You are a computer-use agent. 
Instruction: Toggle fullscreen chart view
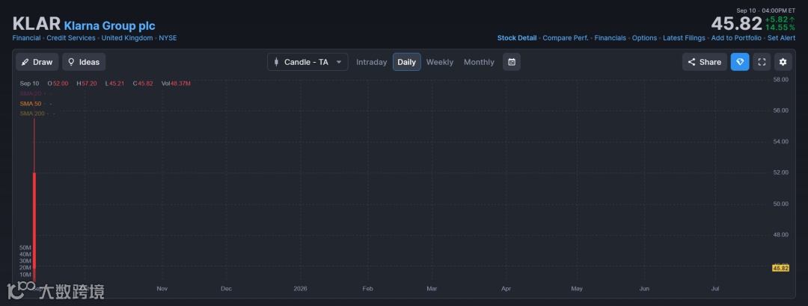coord(762,62)
